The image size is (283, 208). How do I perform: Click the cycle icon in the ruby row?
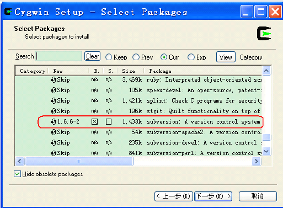click(x=54, y=80)
